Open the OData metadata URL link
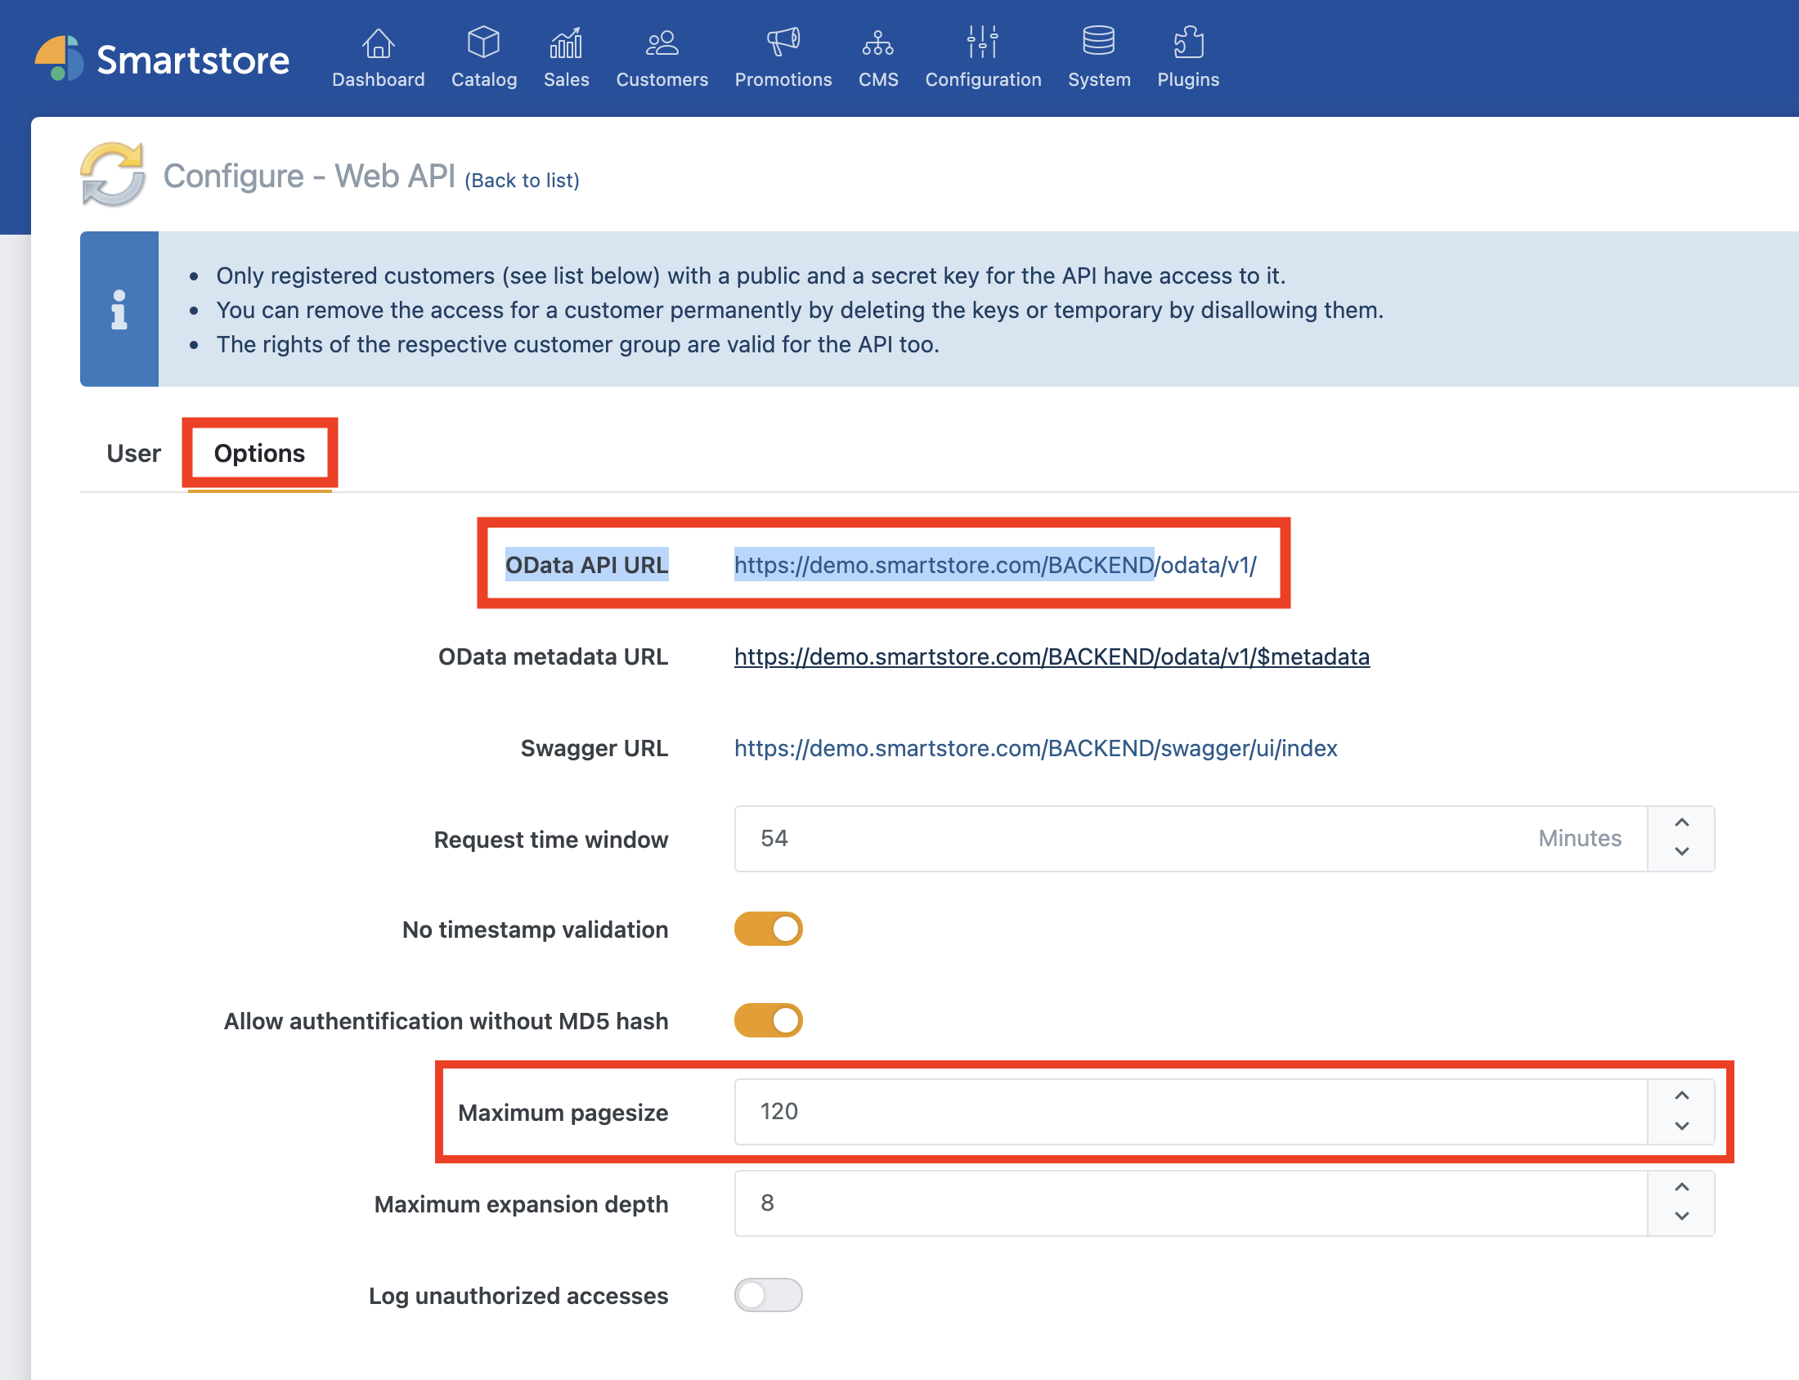This screenshot has width=1799, height=1380. coord(1052,657)
